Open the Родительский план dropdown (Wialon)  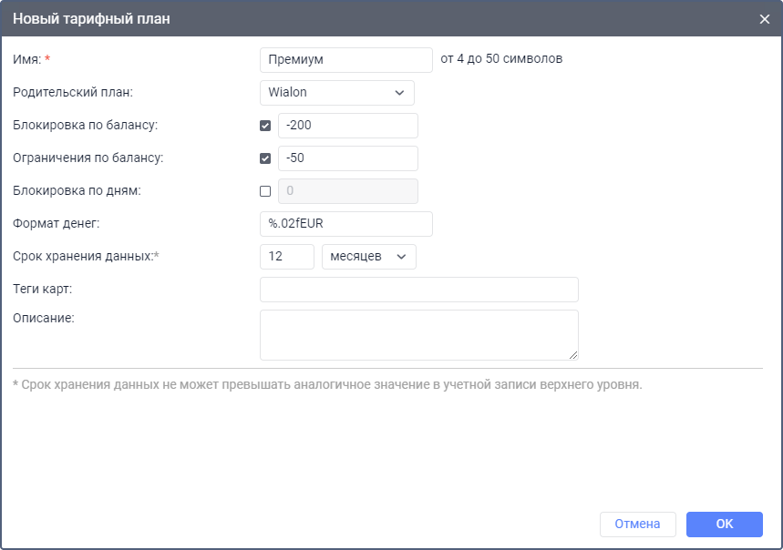337,93
